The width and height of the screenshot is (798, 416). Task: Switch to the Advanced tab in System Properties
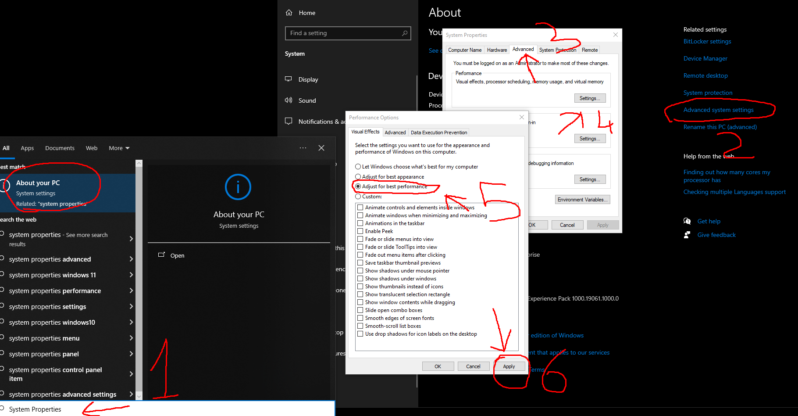(x=523, y=49)
